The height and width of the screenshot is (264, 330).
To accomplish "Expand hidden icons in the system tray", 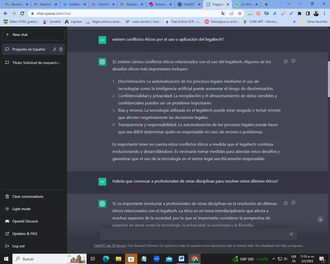I will tap(274, 259).
